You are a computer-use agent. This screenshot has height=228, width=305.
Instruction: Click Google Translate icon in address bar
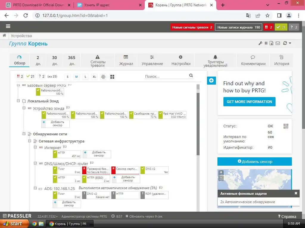pyautogui.click(x=248, y=15)
